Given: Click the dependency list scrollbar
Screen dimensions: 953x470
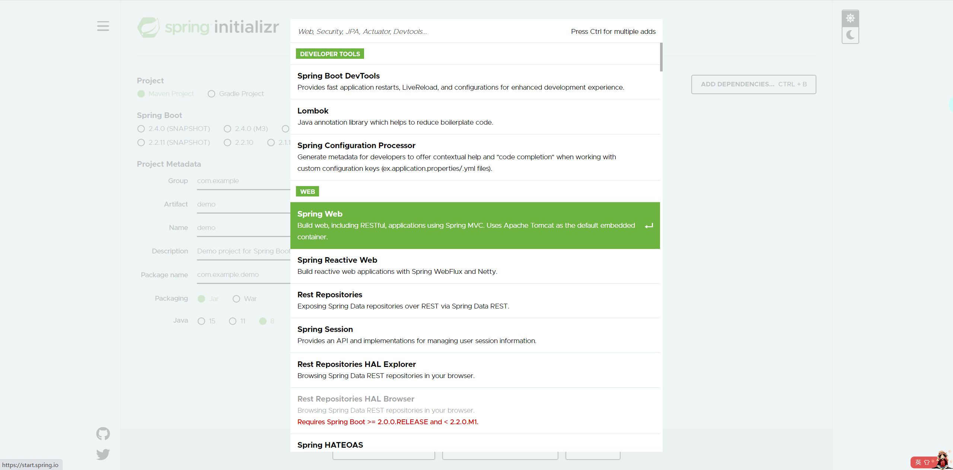Looking at the screenshot, I should (661, 57).
